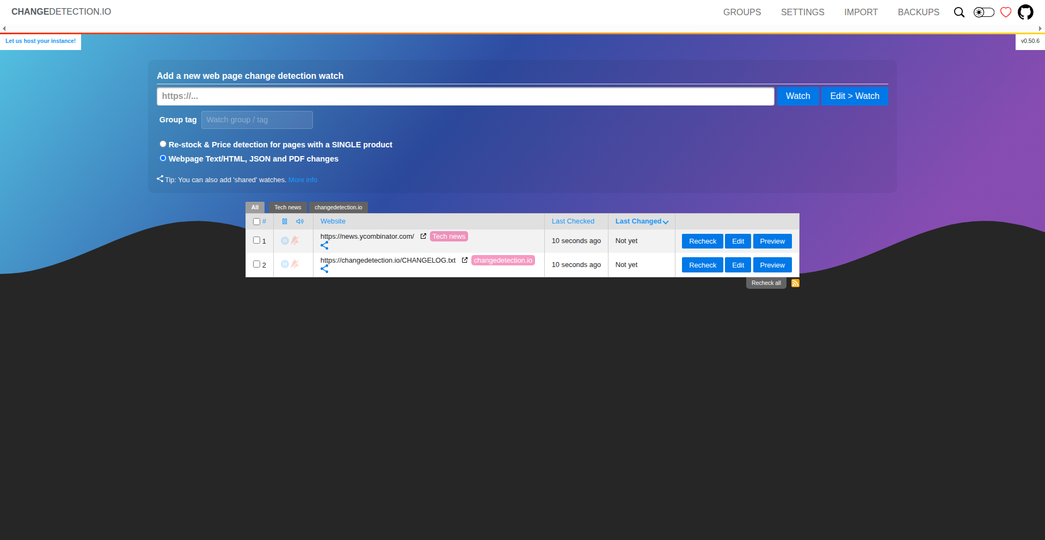Check the box for watch row 1
The image size is (1045, 540).
coord(256,240)
